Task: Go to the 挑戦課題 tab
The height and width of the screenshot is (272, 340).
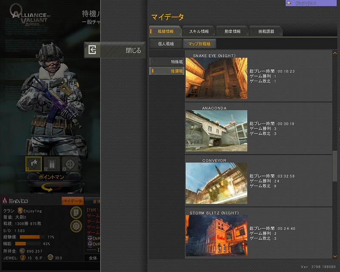Action: tap(266, 31)
